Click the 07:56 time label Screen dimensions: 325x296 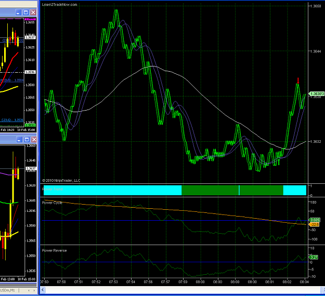148,282
